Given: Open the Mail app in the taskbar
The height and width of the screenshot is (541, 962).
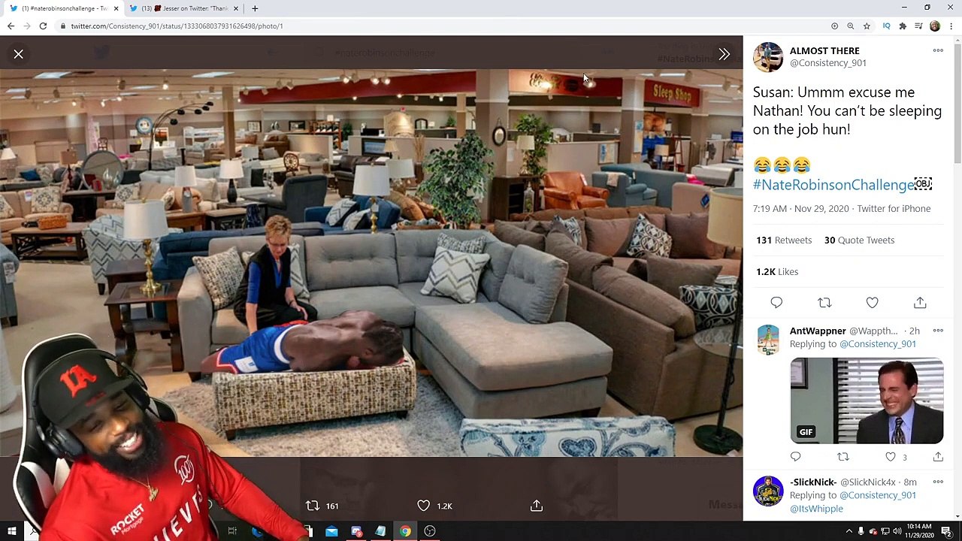Looking at the screenshot, I should [331, 531].
